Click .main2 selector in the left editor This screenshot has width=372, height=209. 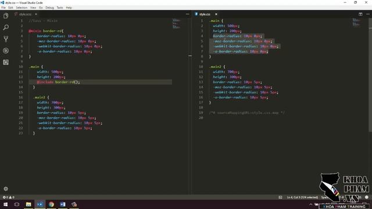[x=39, y=98]
